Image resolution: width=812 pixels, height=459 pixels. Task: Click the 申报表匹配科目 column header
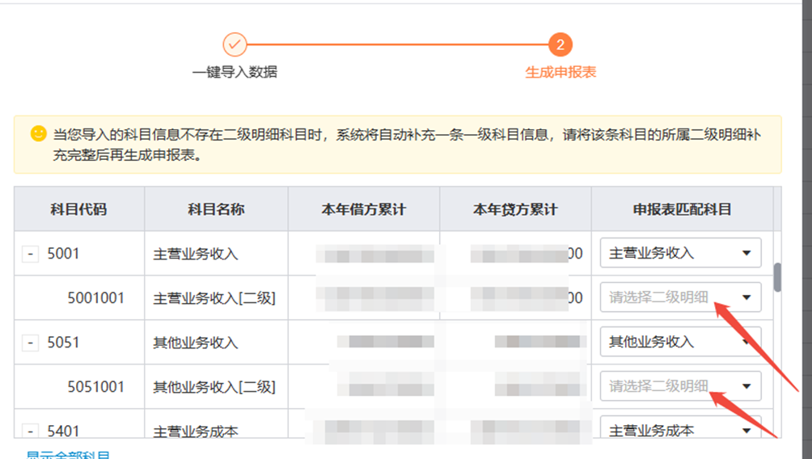[x=682, y=209]
